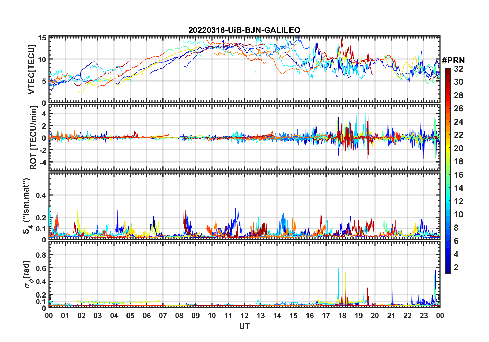Click the 0.4 tick on S4 axis
489x342 pixels.
click(x=41, y=195)
